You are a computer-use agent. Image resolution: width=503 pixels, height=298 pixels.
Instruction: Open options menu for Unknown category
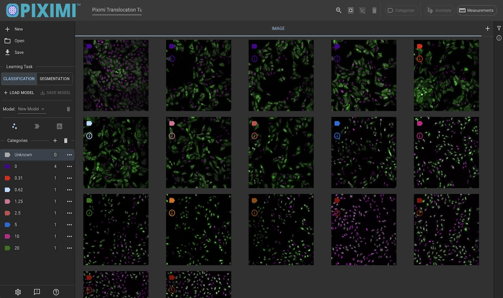click(x=70, y=155)
